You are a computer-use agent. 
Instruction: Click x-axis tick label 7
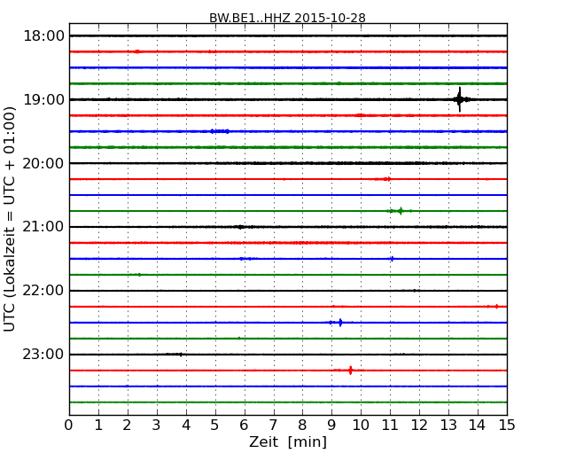(x=273, y=425)
